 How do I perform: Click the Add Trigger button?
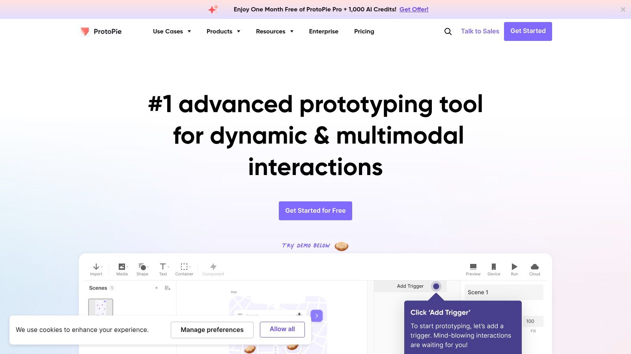click(x=410, y=286)
